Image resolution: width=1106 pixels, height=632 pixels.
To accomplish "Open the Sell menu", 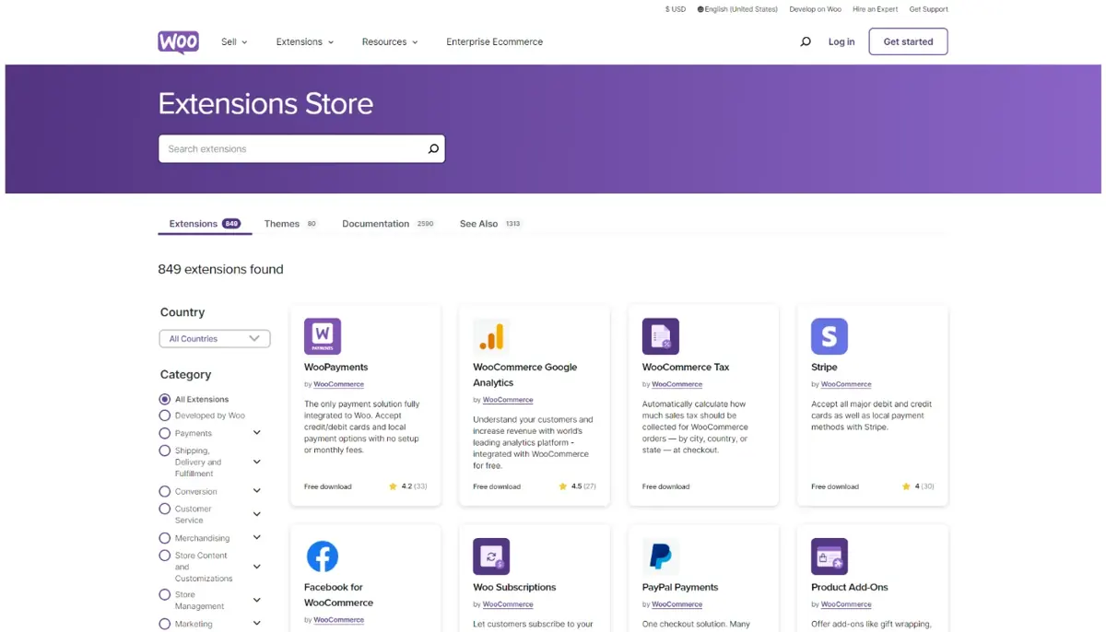I will click(234, 41).
